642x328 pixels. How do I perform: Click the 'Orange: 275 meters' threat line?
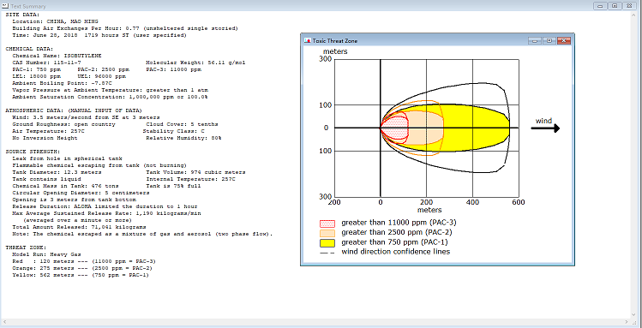[82, 269]
